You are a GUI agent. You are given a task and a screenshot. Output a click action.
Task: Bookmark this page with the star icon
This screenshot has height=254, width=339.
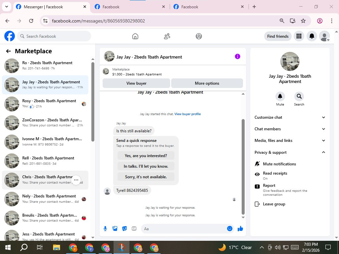303,21
